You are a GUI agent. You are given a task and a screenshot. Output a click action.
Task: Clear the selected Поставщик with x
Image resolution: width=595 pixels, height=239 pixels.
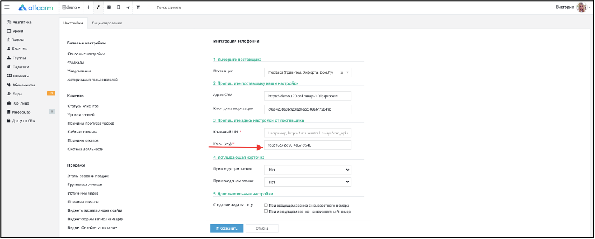pos(342,72)
